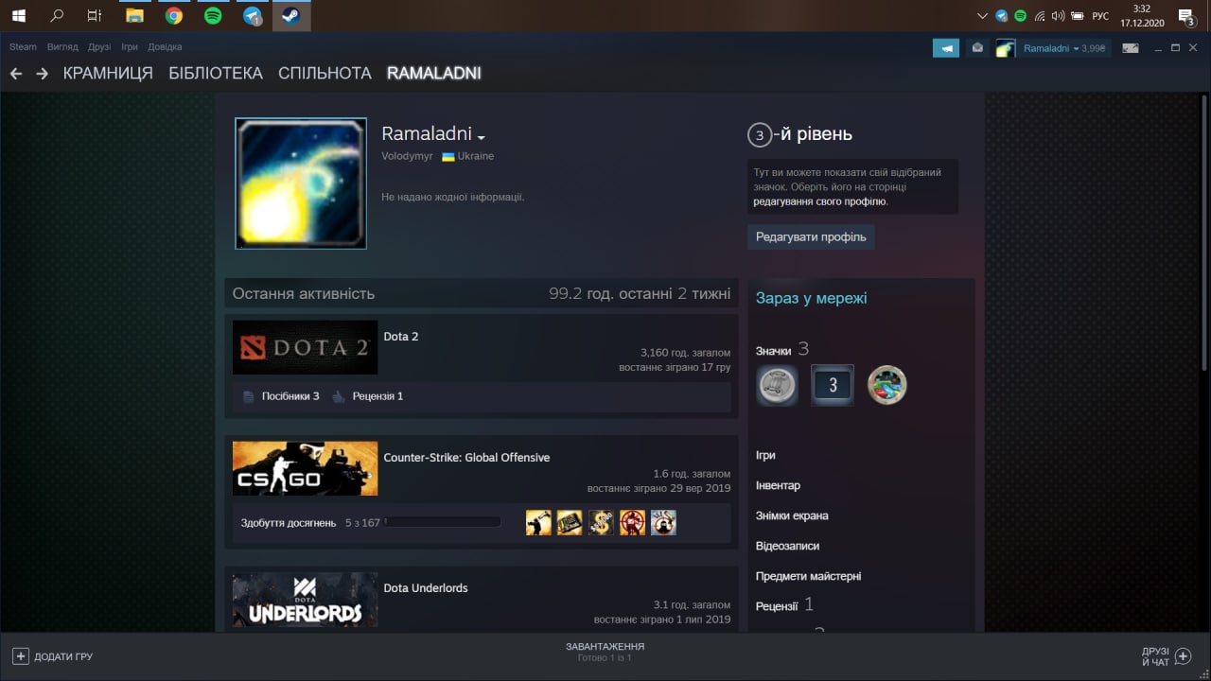Click the РУС language indicator
1211x681 pixels.
(1100, 16)
